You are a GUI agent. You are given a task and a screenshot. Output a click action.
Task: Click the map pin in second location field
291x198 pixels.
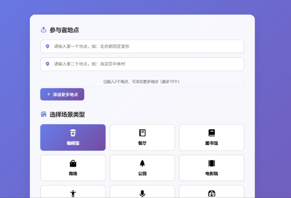pos(48,64)
